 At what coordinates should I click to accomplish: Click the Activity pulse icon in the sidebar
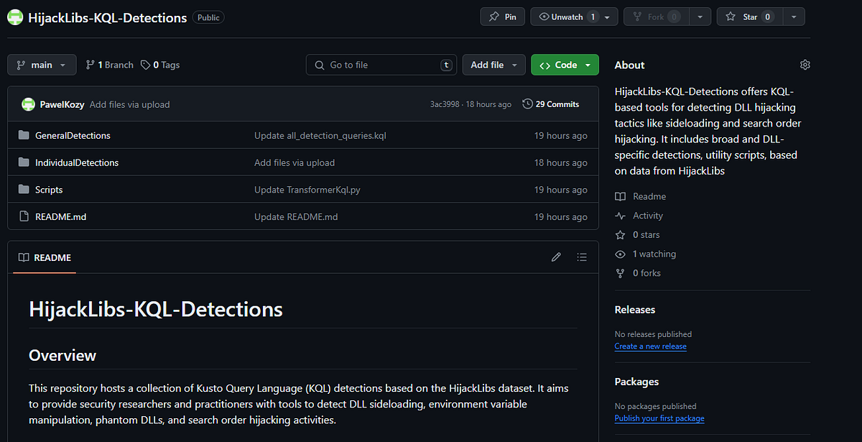(620, 215)
